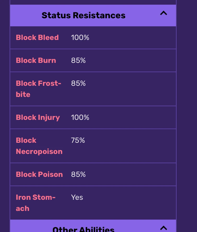Click the Yes value beside Iron Stomach
Screen dimensions: 197x232
click(77, 197)
